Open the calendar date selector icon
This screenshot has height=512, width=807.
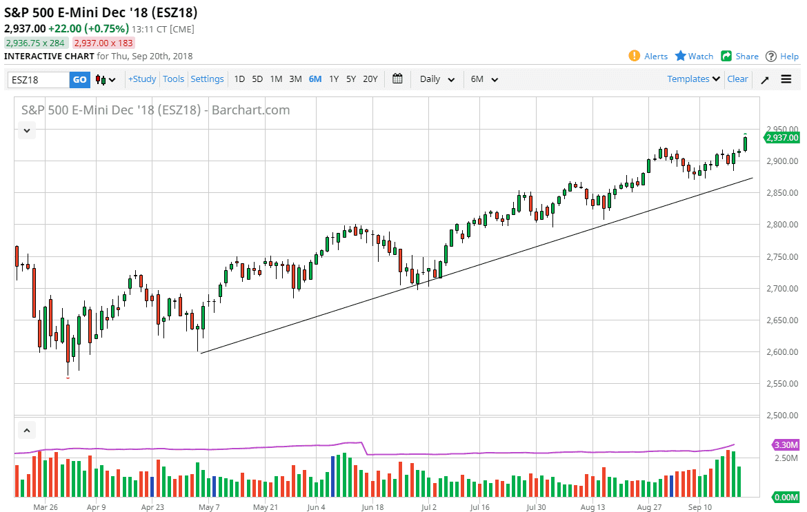397,79
